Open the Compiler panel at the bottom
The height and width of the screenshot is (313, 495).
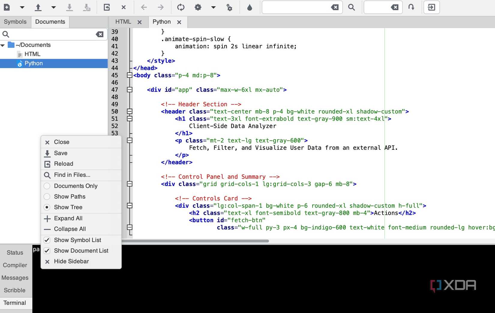pos(14,265)
